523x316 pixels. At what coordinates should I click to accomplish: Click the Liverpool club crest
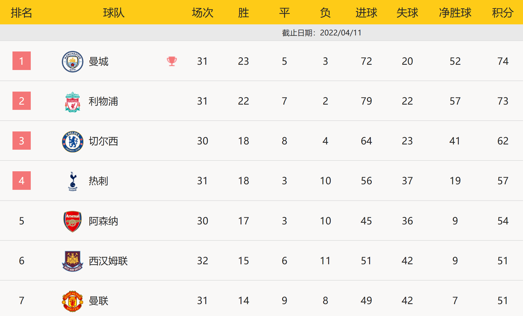click(x=72, y=102)
